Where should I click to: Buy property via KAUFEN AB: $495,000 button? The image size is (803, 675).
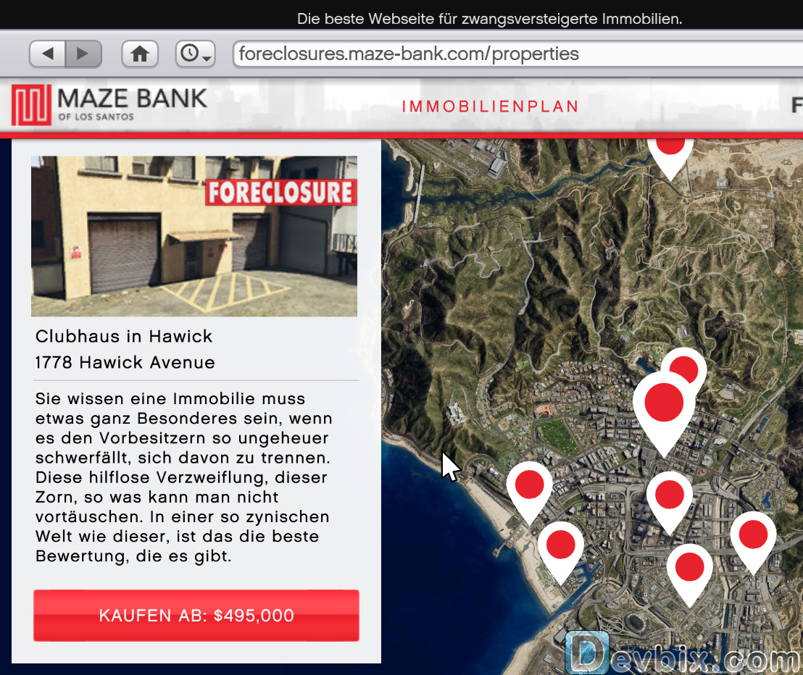pos(196,615)
